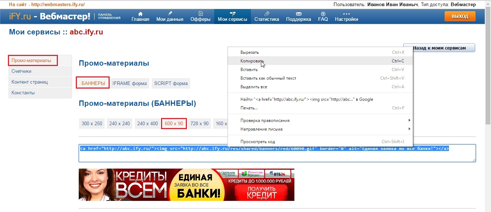
Task: Open Статистика using the paperclip icon
Action: pos(266,14)
